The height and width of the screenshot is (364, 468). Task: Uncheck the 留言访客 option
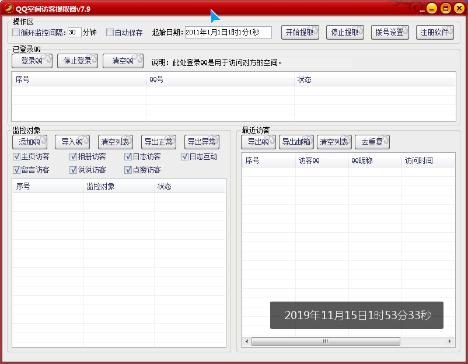point(16,170)
